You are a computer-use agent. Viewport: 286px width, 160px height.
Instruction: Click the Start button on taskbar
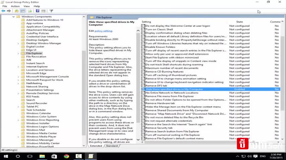[x=6, y=156]
